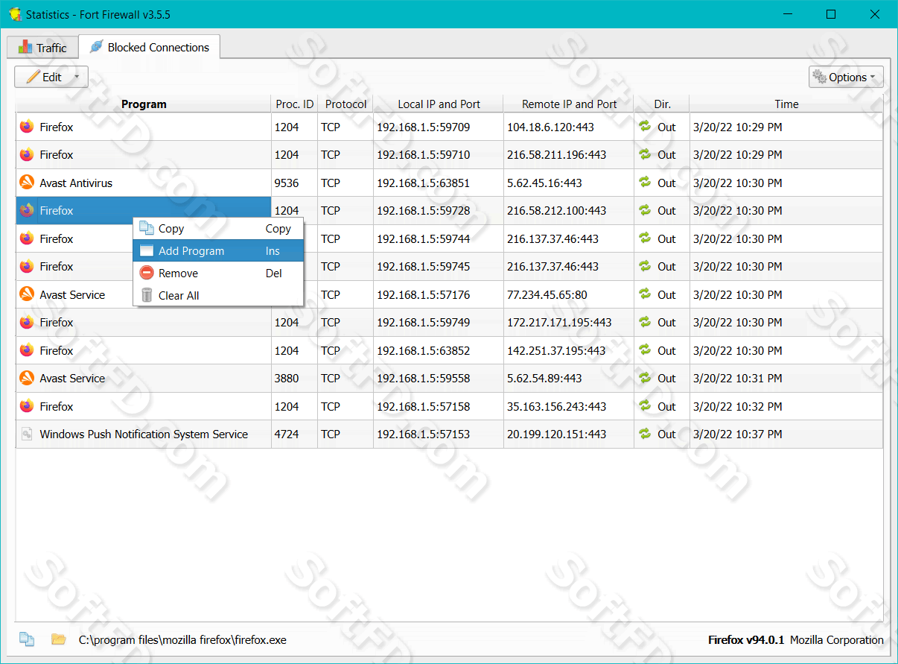
Task: Select the Blocked Connections tab
Action: [x=149, y=47]
